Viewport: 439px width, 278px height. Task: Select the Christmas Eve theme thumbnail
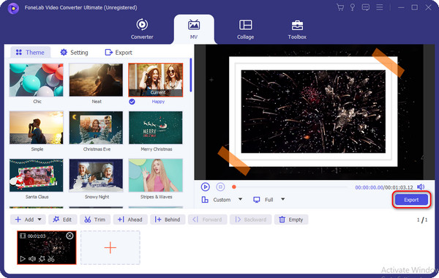[x=96, y=128]
